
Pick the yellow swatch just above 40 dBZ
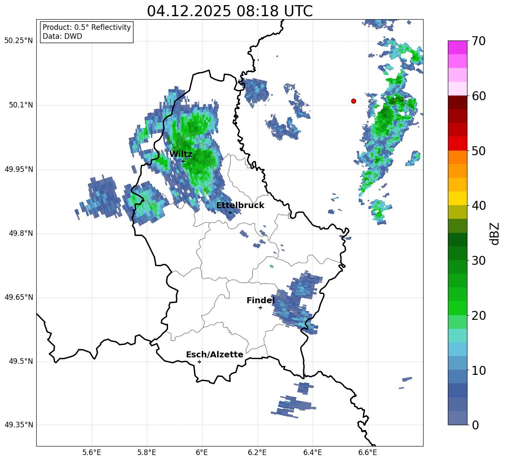point(457,198)
